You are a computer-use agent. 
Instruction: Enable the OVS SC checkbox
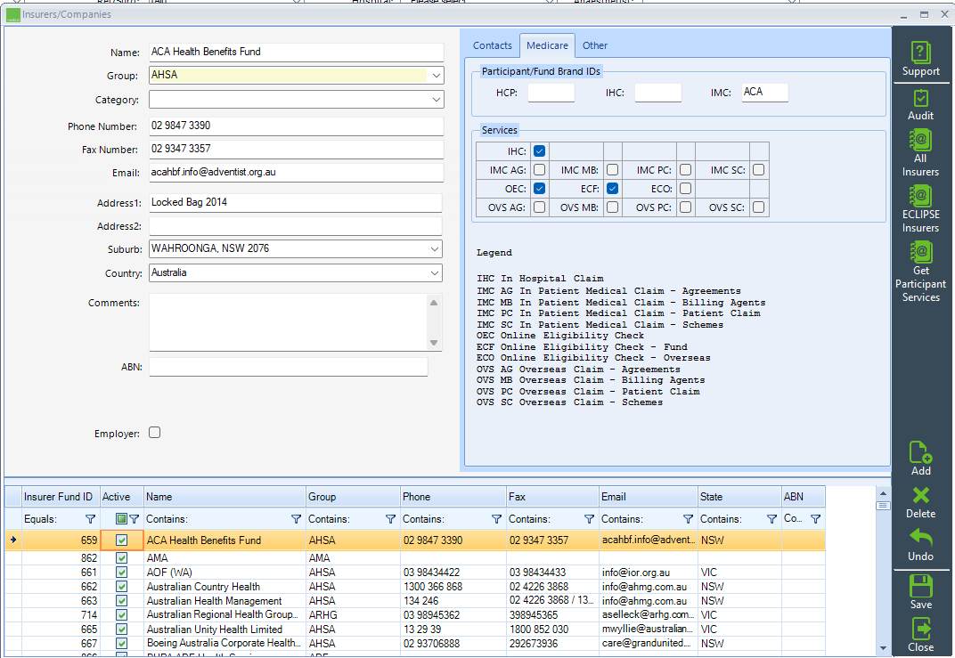(759, 207)
